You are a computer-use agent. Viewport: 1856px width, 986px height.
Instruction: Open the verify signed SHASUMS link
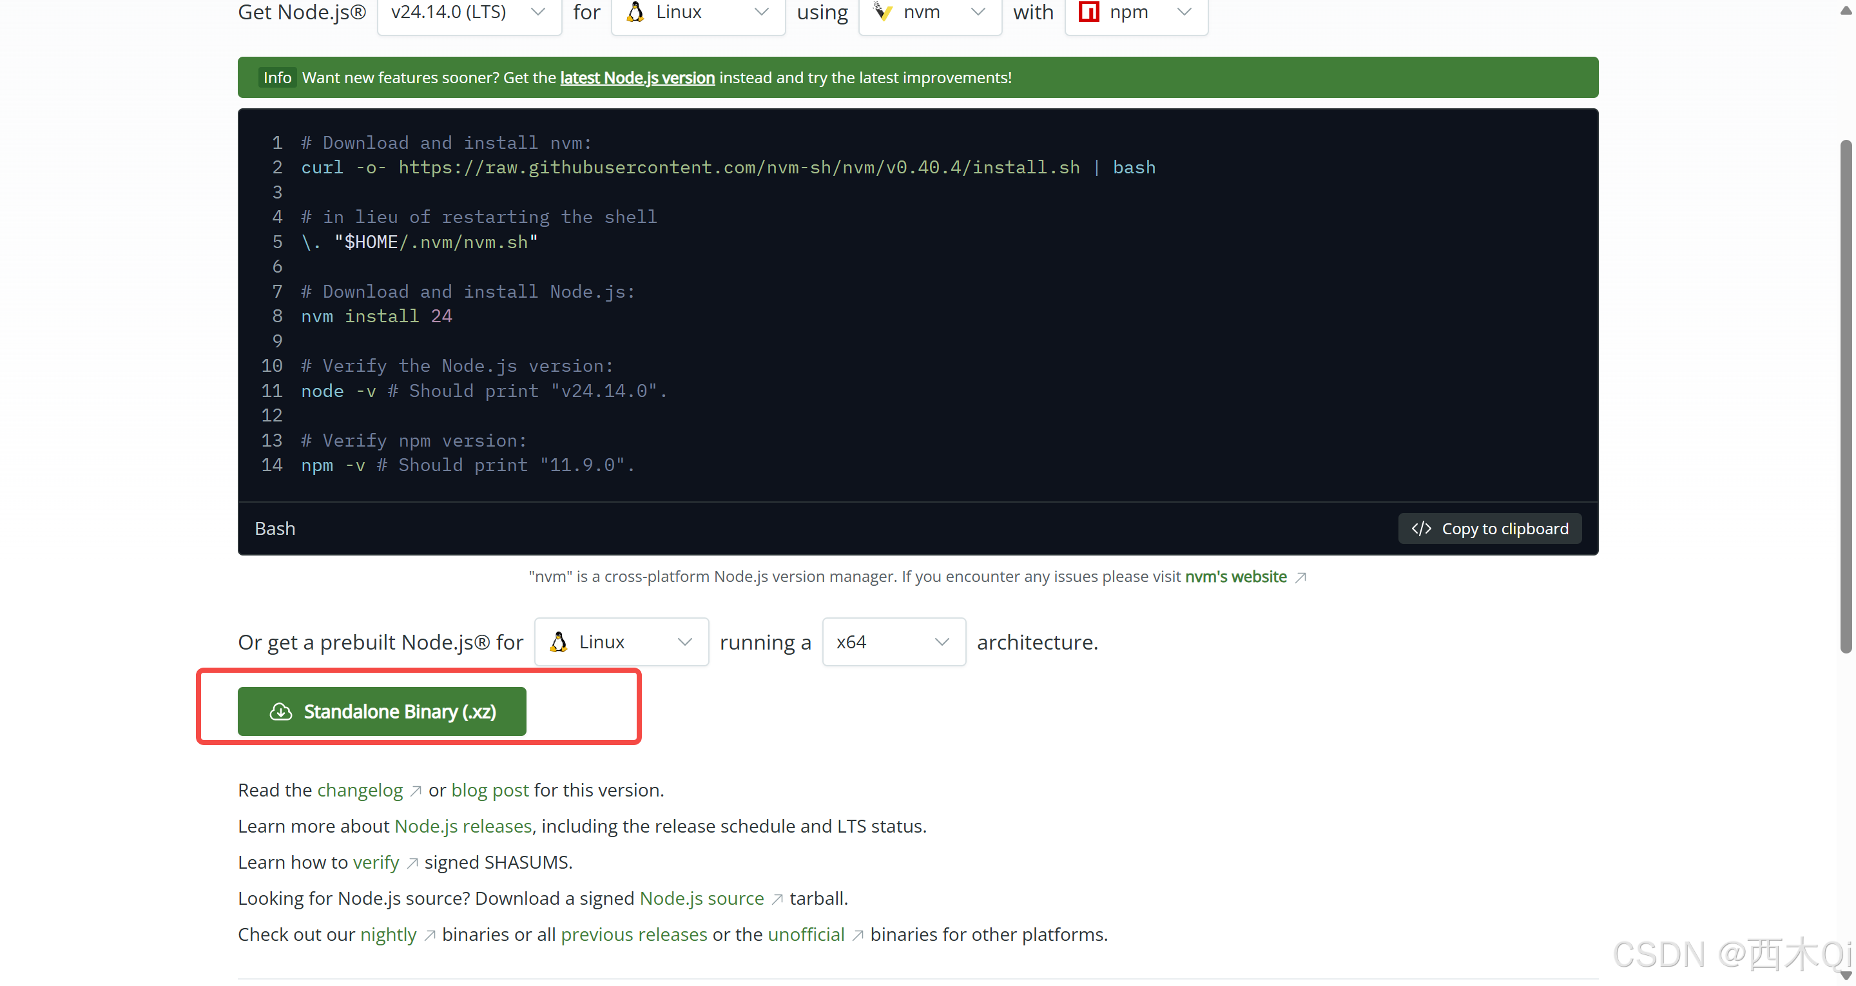pyautogui.click(x=375, y=862)
